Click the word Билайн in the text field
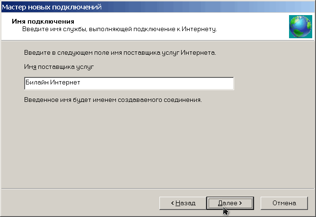 (x=37, y=83)
